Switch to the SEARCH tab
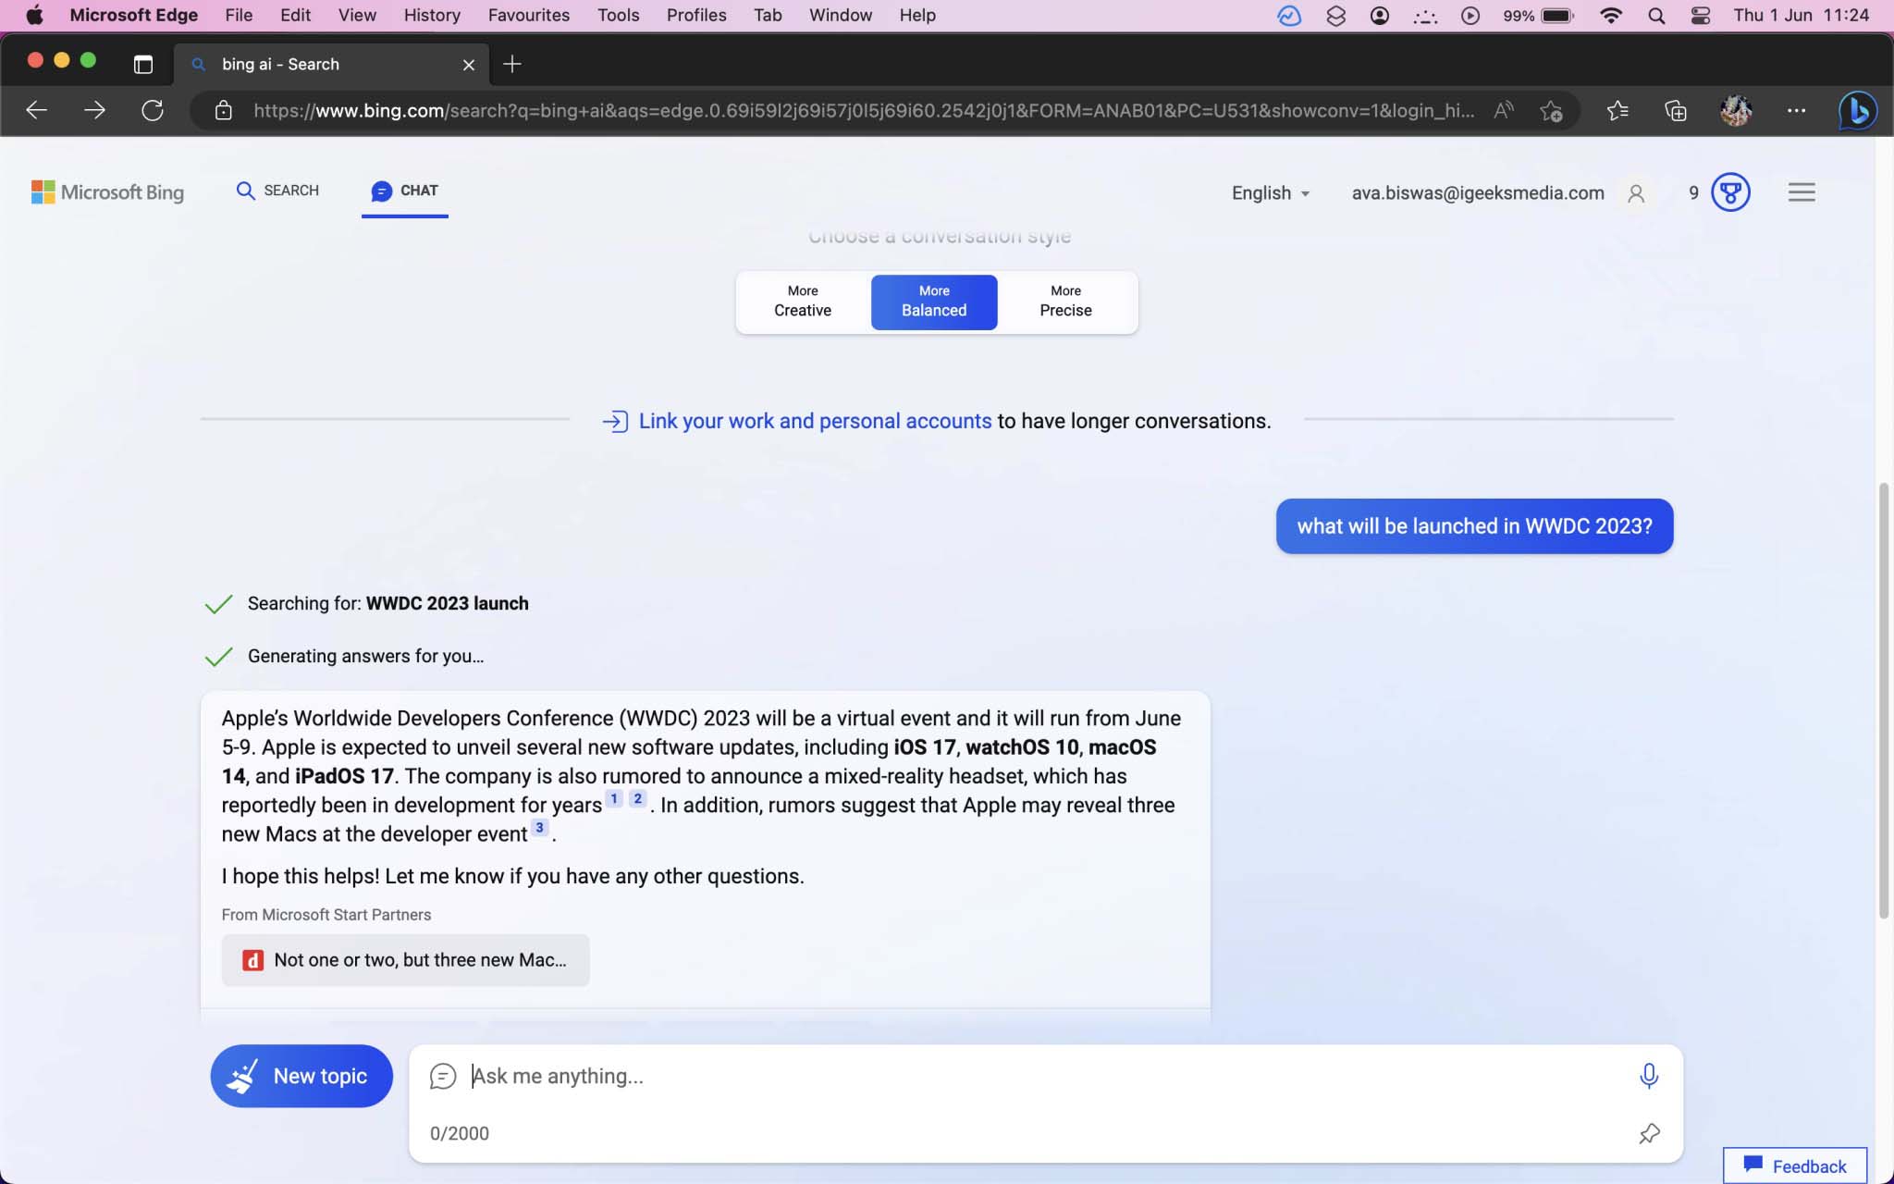The width and height of the screenshot is (1894, 1184). coord(277,191)
